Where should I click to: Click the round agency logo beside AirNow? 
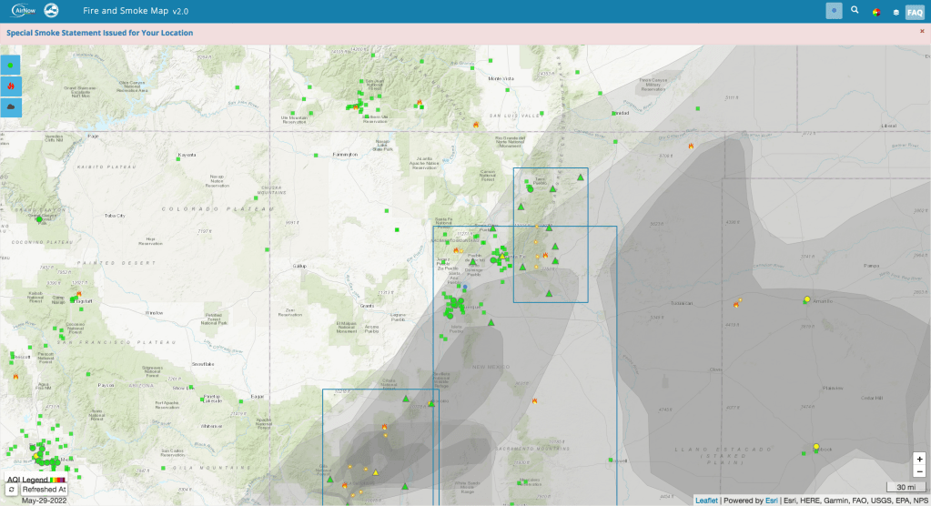(51, 11)
